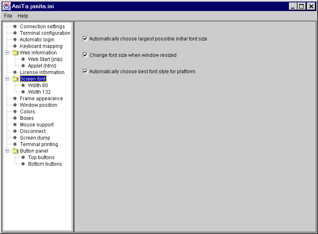This screenshot has width=318, height=234.
Task: Close the AniTa window
Action: (x=311, y=6)
